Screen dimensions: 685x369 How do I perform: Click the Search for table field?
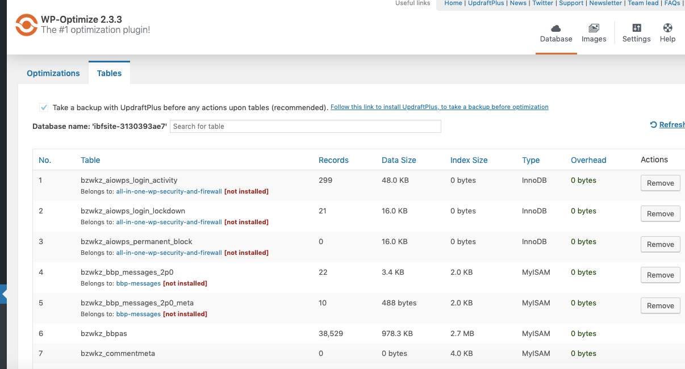(x=306, y=127)
